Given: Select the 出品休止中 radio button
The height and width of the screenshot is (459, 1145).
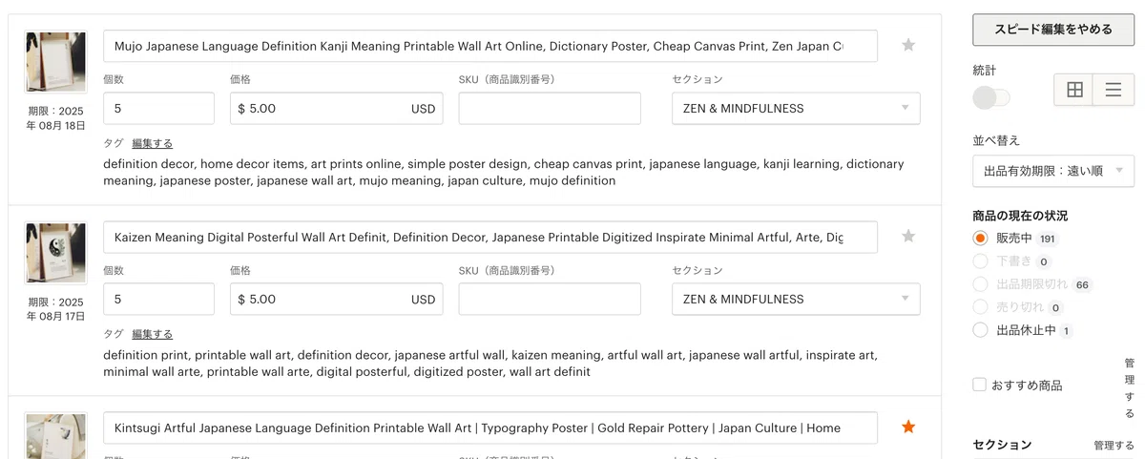Looking at the screenshot, I should click(980, 330).
